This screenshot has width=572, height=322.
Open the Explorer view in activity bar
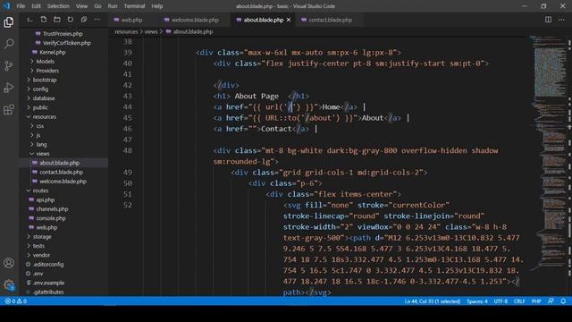pos(9,22)
